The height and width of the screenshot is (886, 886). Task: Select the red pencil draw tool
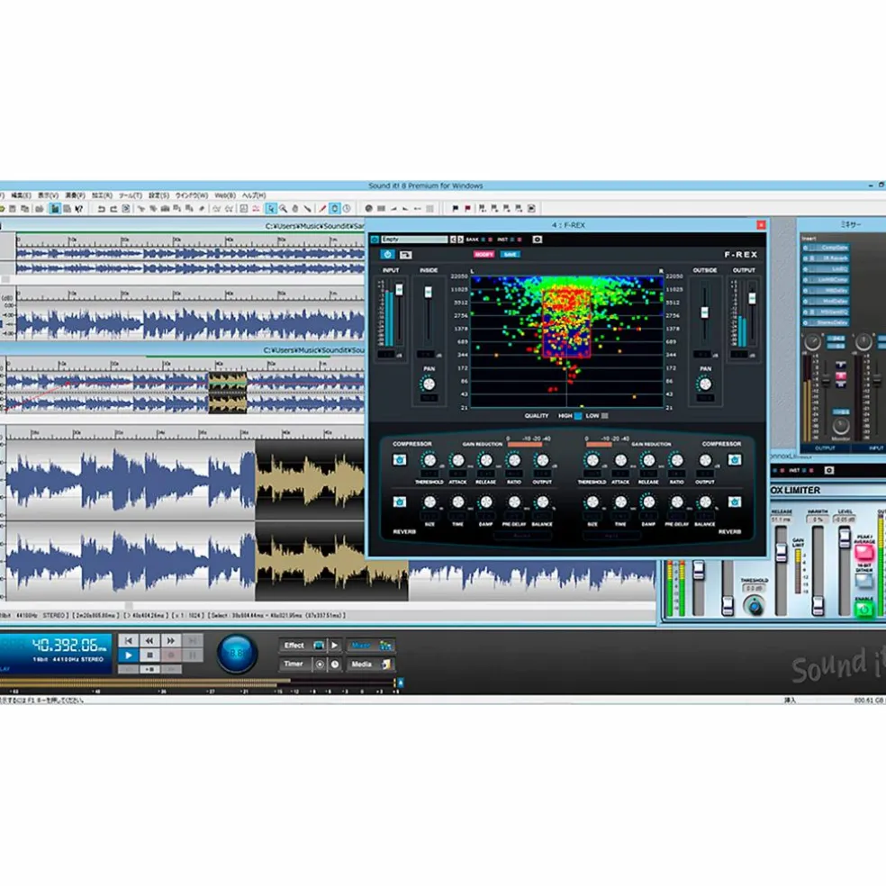coord(322,209)
